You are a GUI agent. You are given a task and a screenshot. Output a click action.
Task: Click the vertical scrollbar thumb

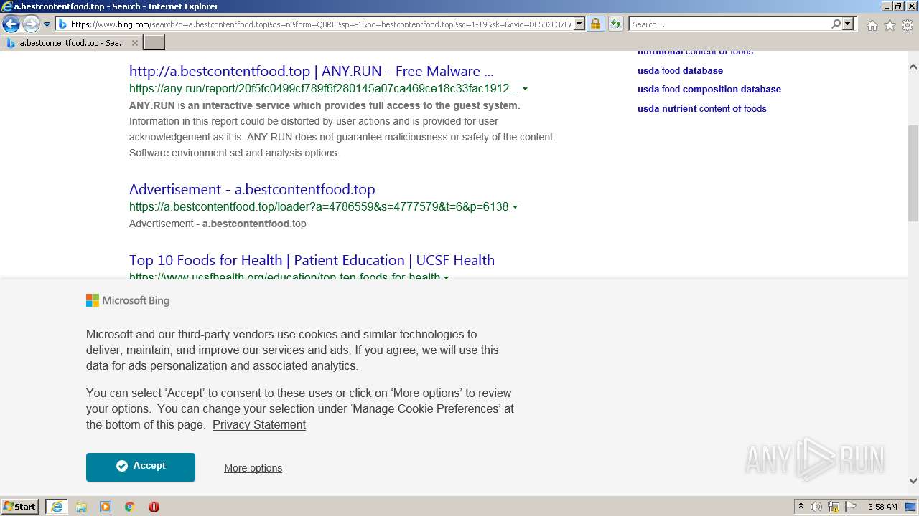(913, 173)
